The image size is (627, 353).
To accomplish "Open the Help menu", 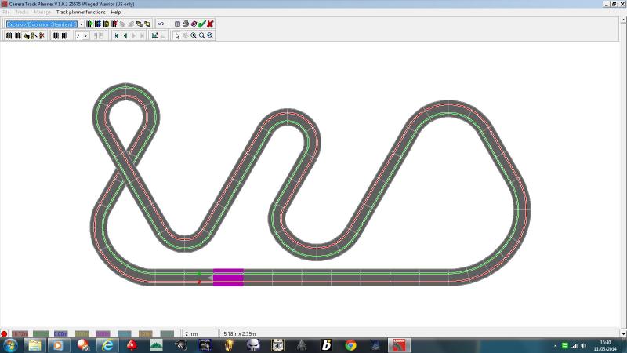I will [x=116, y=13].
